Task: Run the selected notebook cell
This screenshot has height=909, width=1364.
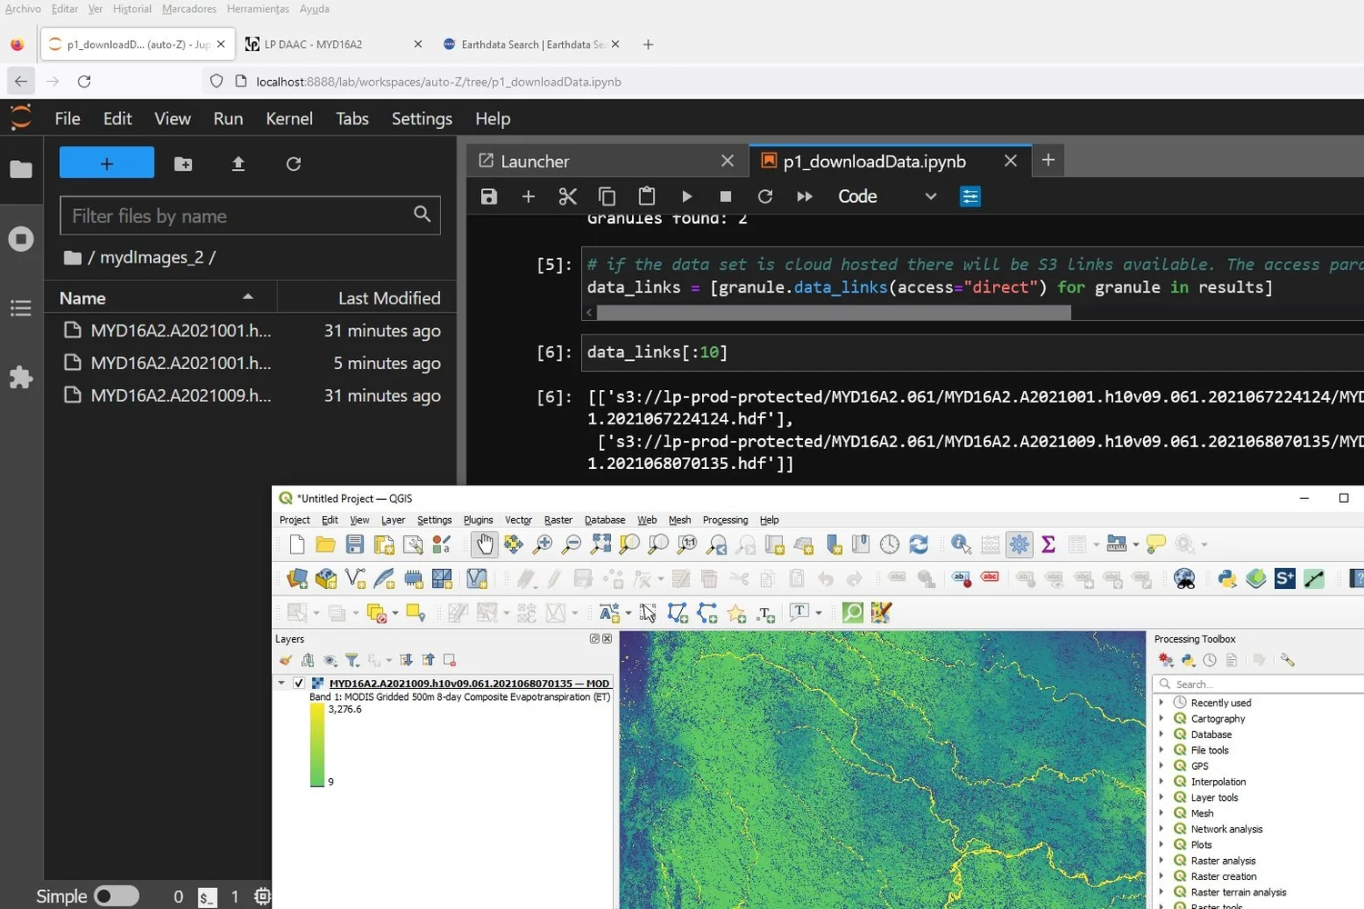Action: click(687, 196)
